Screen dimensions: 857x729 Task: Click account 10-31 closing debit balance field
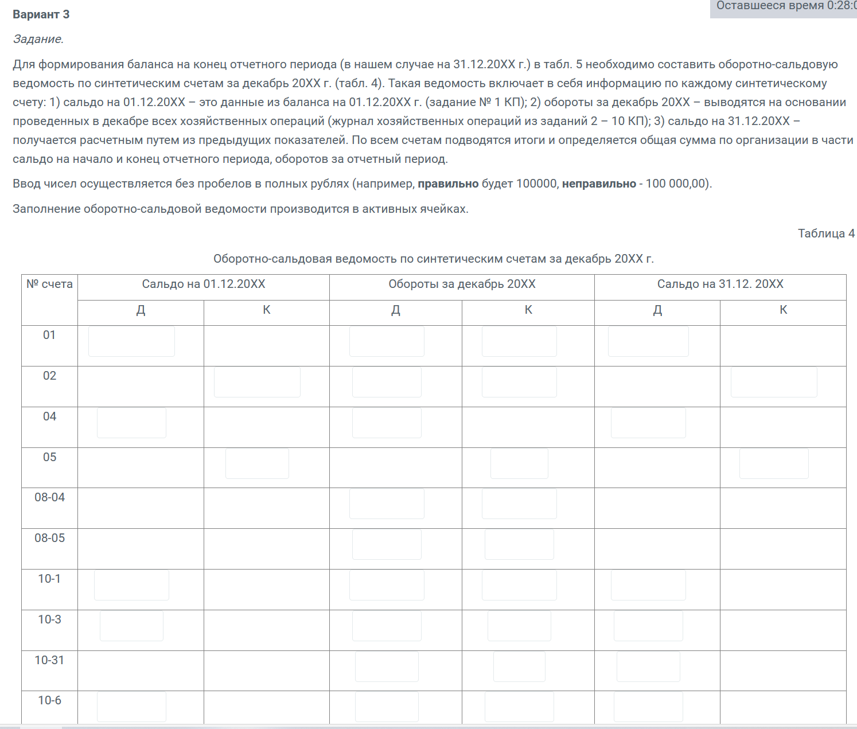(x=648, y=666)
